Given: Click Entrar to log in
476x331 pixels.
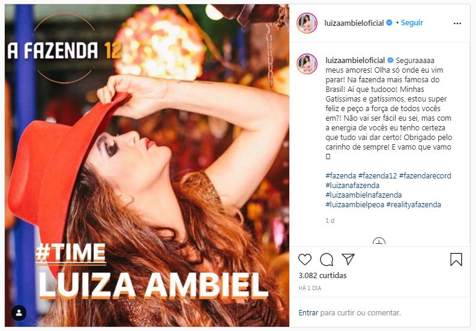Looking at the screenshot, I should click(x=309, y=312).
